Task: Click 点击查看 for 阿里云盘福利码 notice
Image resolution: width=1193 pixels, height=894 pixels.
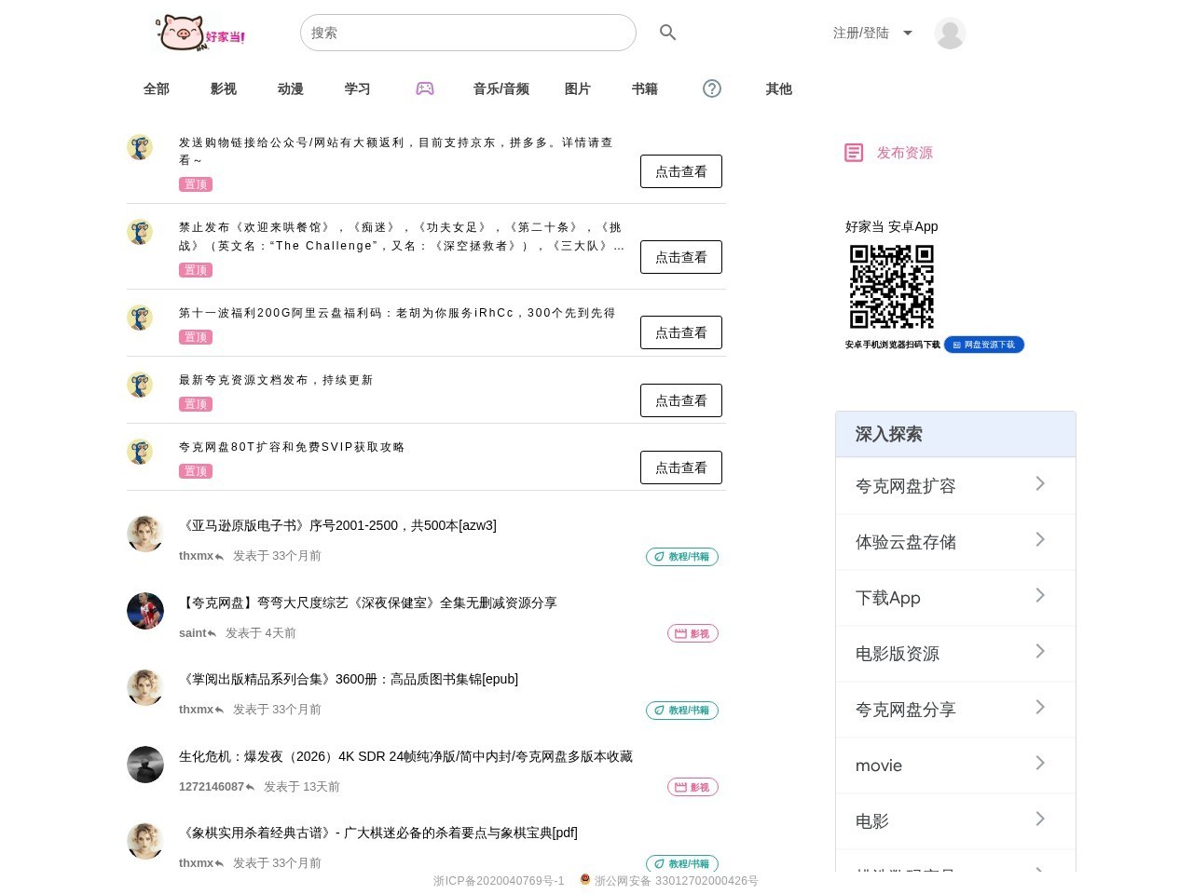Action: (x=681, y=332)
